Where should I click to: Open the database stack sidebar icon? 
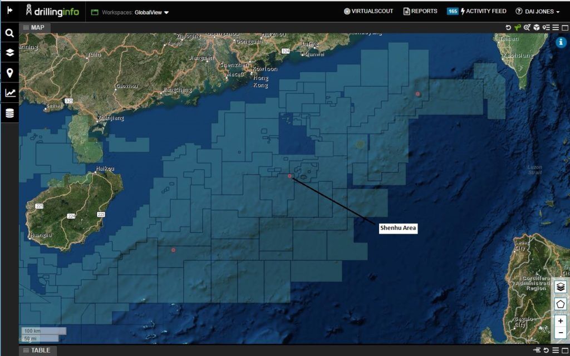click(x=10, y=113)
